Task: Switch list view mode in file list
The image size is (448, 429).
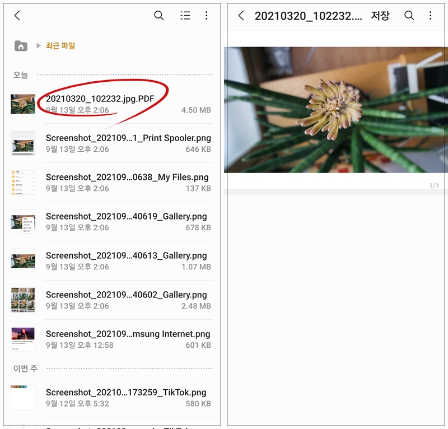Action: (x=185, y=16)
